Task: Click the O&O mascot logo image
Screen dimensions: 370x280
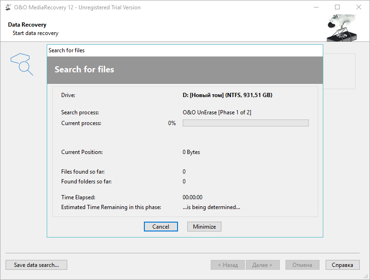Action: pos(341,28)
